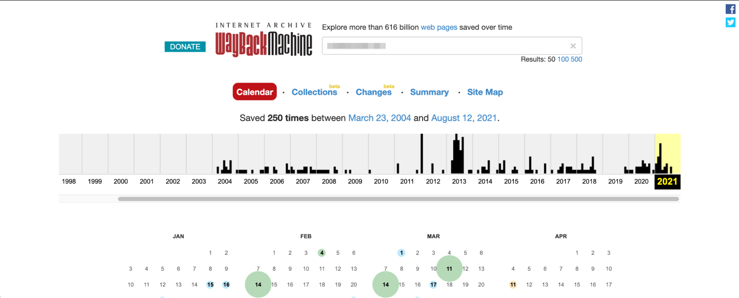This screenshot has width=739, height=298.
Task: Open the 'web pages' link
Action: [x=439, y=27]
